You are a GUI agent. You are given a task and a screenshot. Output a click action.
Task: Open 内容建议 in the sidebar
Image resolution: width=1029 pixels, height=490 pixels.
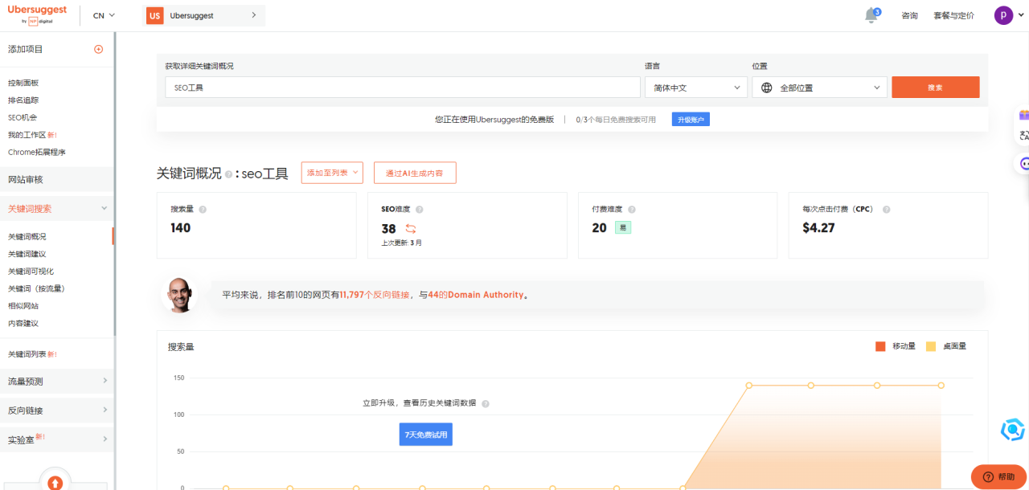(x=23, y=324)
